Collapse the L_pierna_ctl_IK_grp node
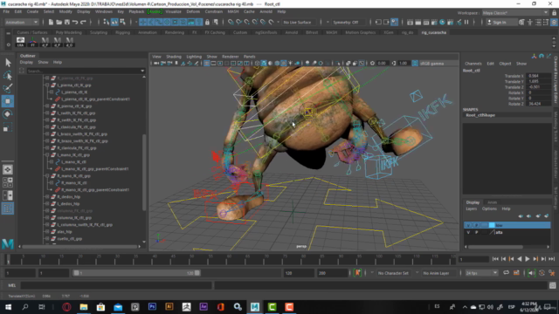This screenshot has width=559, height=314. (x=47, y=85)
